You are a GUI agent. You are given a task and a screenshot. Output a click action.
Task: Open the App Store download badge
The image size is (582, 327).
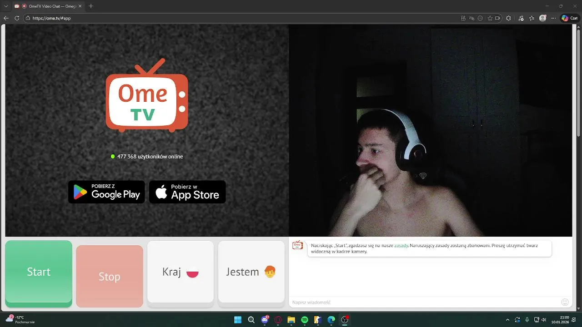[x=187, y=192]
